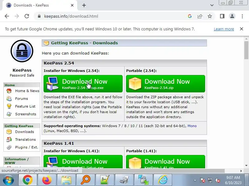Viewport: 249px width, 186px height.
Task: Click horizontal scrollbar right arrow
Action: [x=241, y=171]
